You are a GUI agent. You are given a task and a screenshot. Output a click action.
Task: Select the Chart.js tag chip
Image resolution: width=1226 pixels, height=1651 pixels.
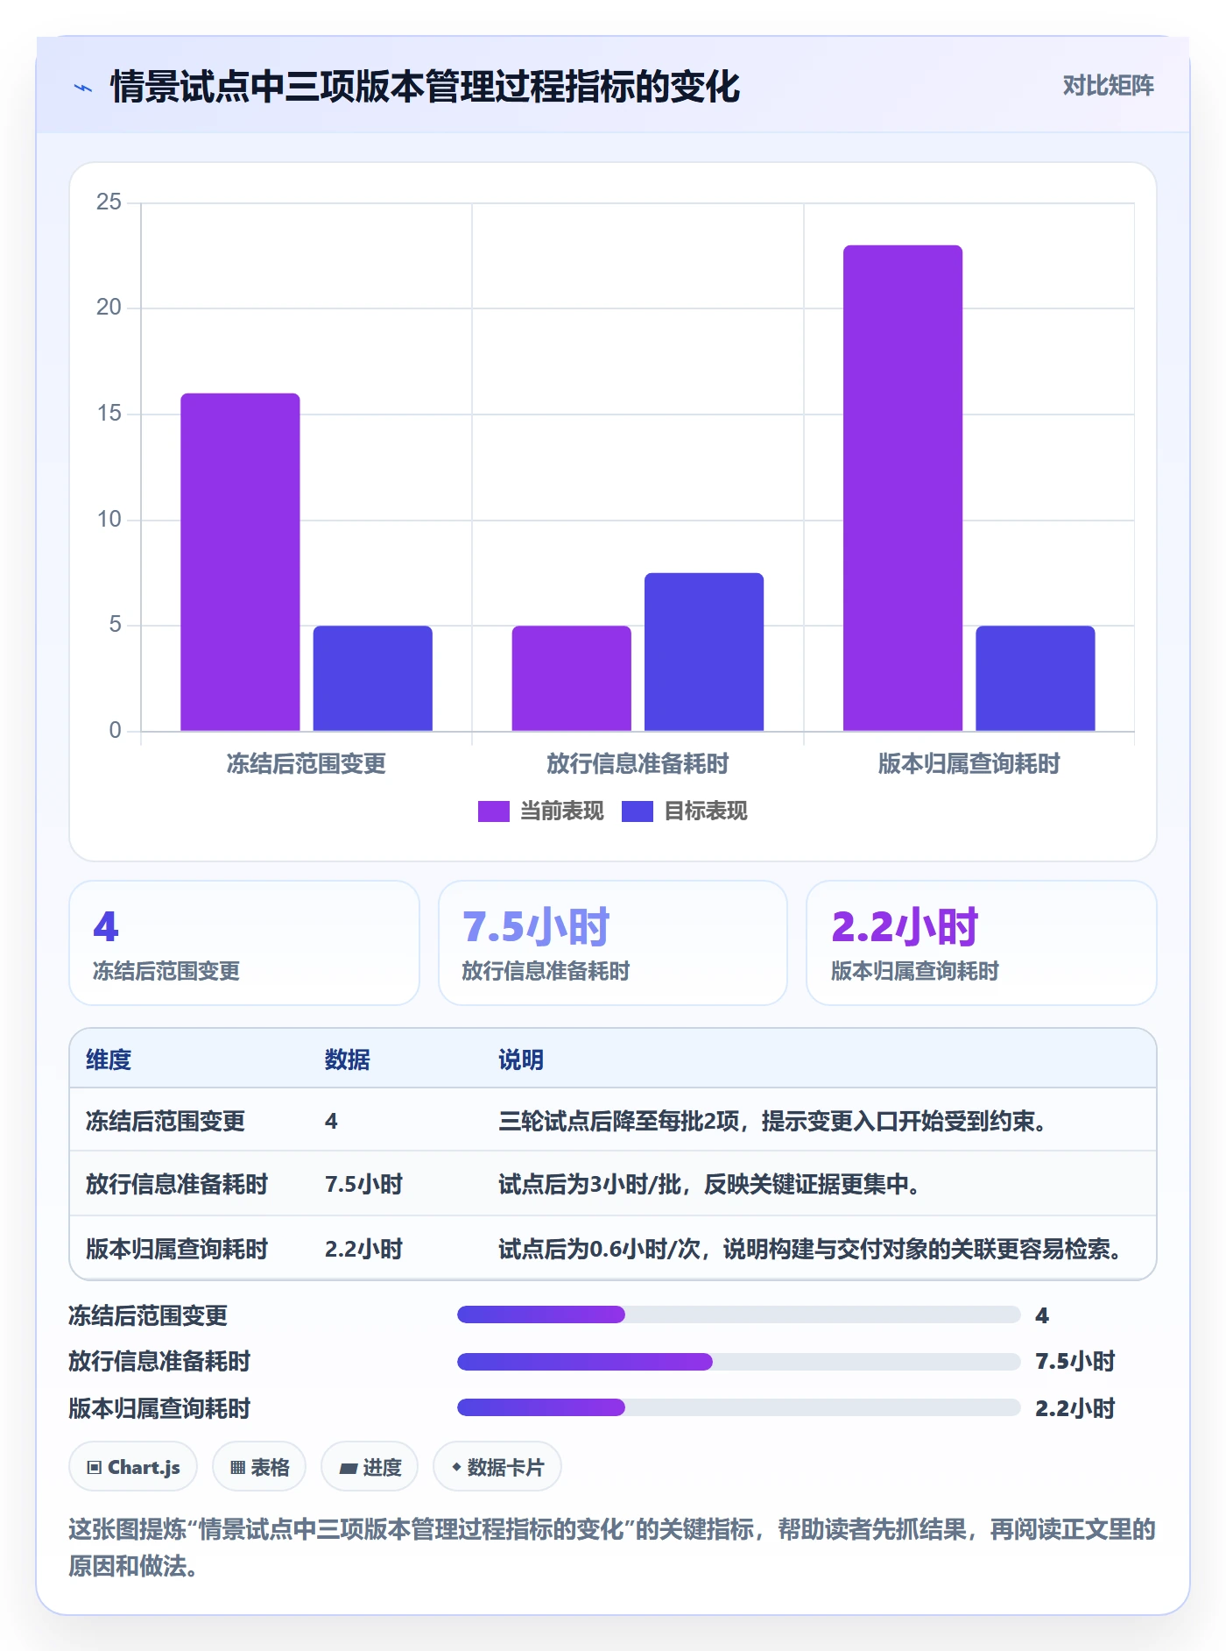click(133, 1467)
